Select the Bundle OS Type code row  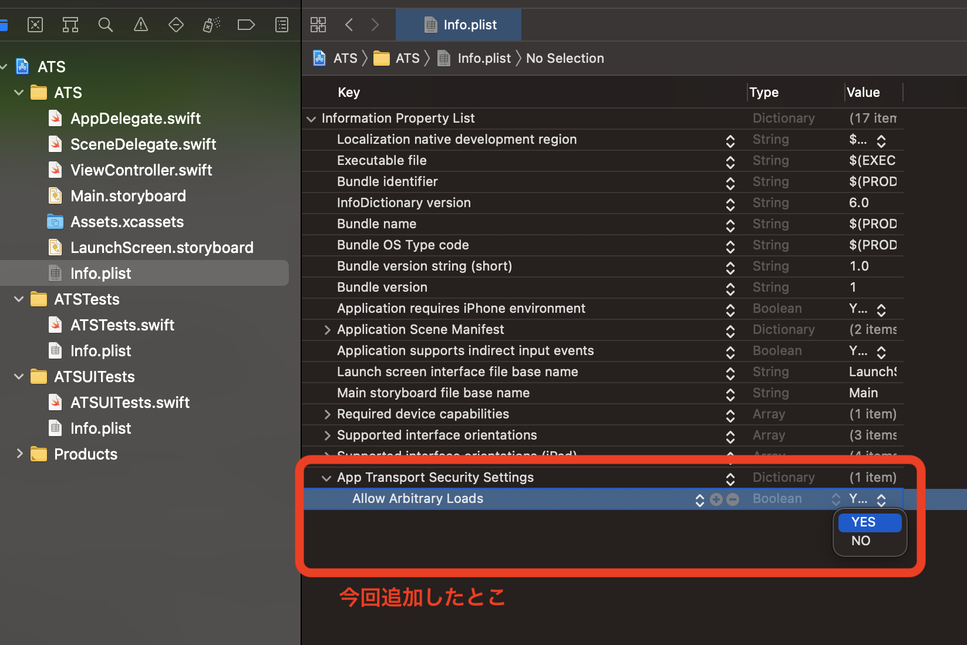(603, 245)
